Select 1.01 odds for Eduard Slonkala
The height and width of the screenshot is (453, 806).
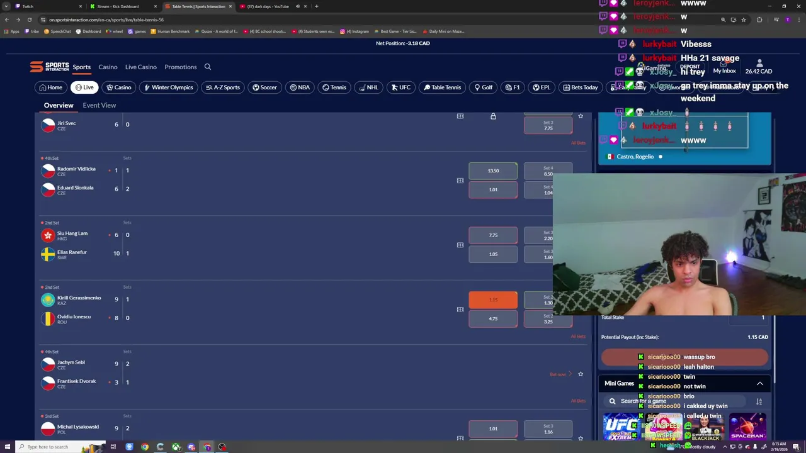pos(493,189)
